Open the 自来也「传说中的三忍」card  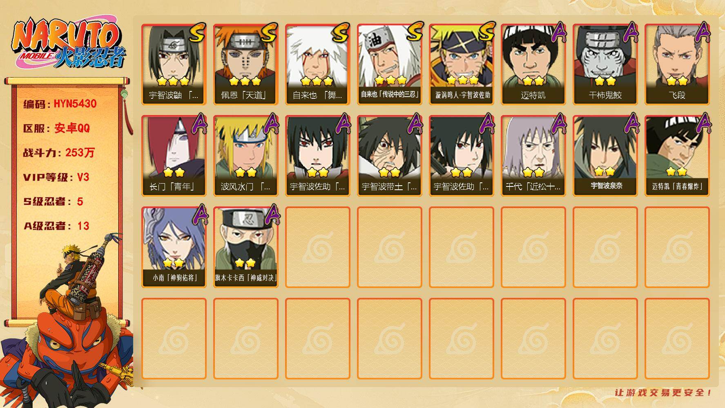point(389,64)
